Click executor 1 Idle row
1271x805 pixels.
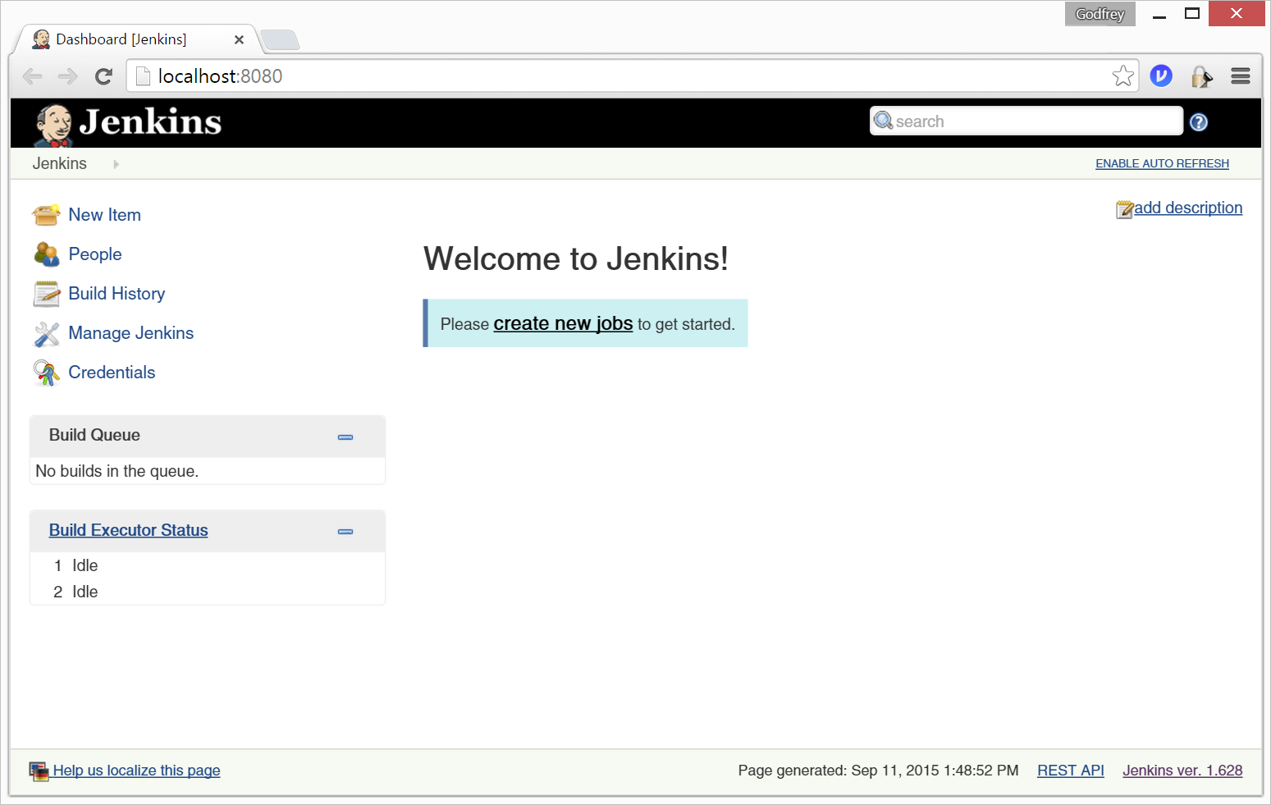[x=207, y=565]
